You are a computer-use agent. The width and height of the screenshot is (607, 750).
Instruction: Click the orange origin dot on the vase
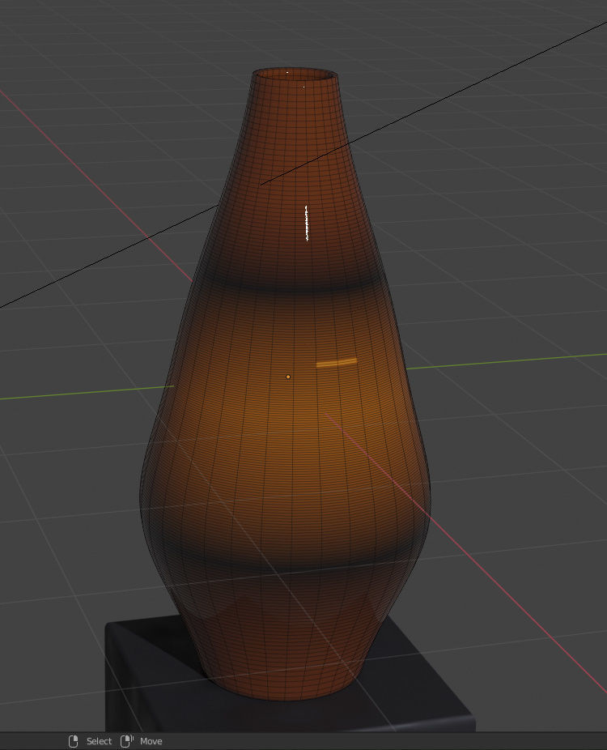pos(288,377)
